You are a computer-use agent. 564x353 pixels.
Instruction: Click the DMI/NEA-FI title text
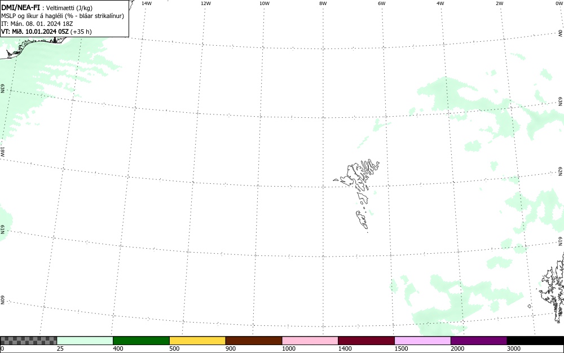coord(20,7)
